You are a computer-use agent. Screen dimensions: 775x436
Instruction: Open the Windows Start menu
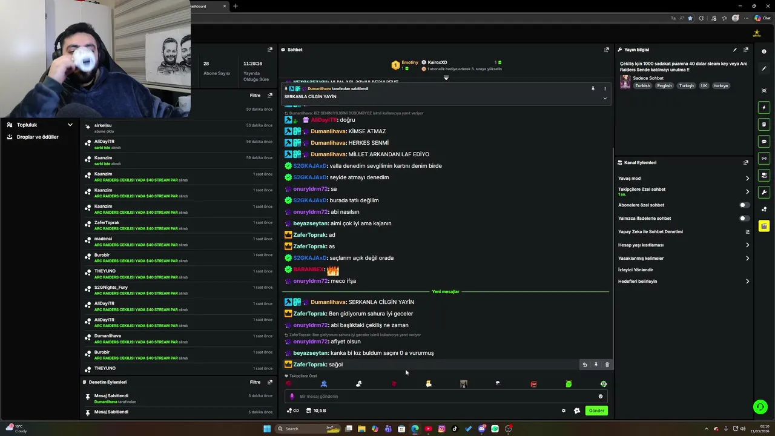click(267, 429)
